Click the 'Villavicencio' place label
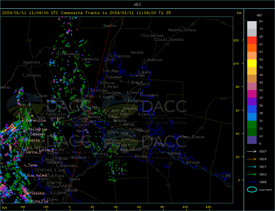This screenshot has height=211, width=275. click(x=68, y=54)
